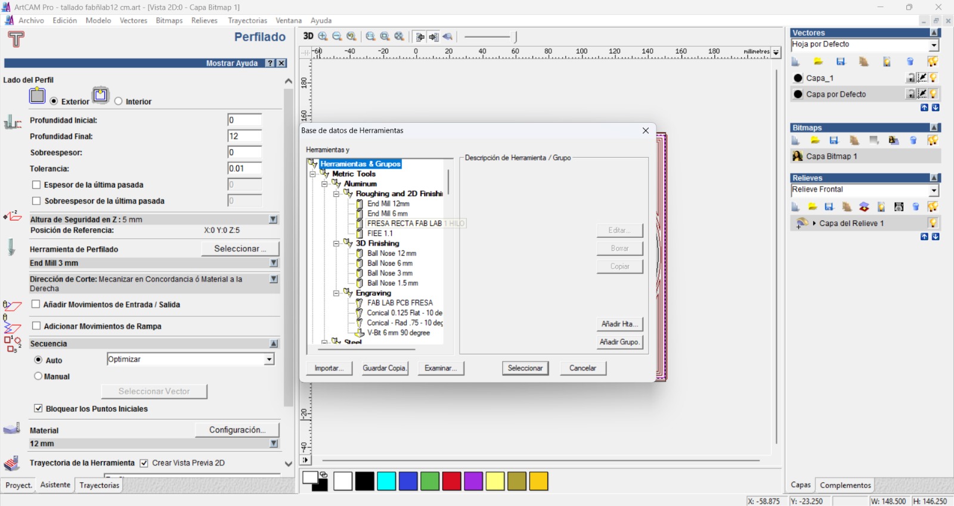
Task: Click the 1:1 zoom icon
Action: [371, 36]
